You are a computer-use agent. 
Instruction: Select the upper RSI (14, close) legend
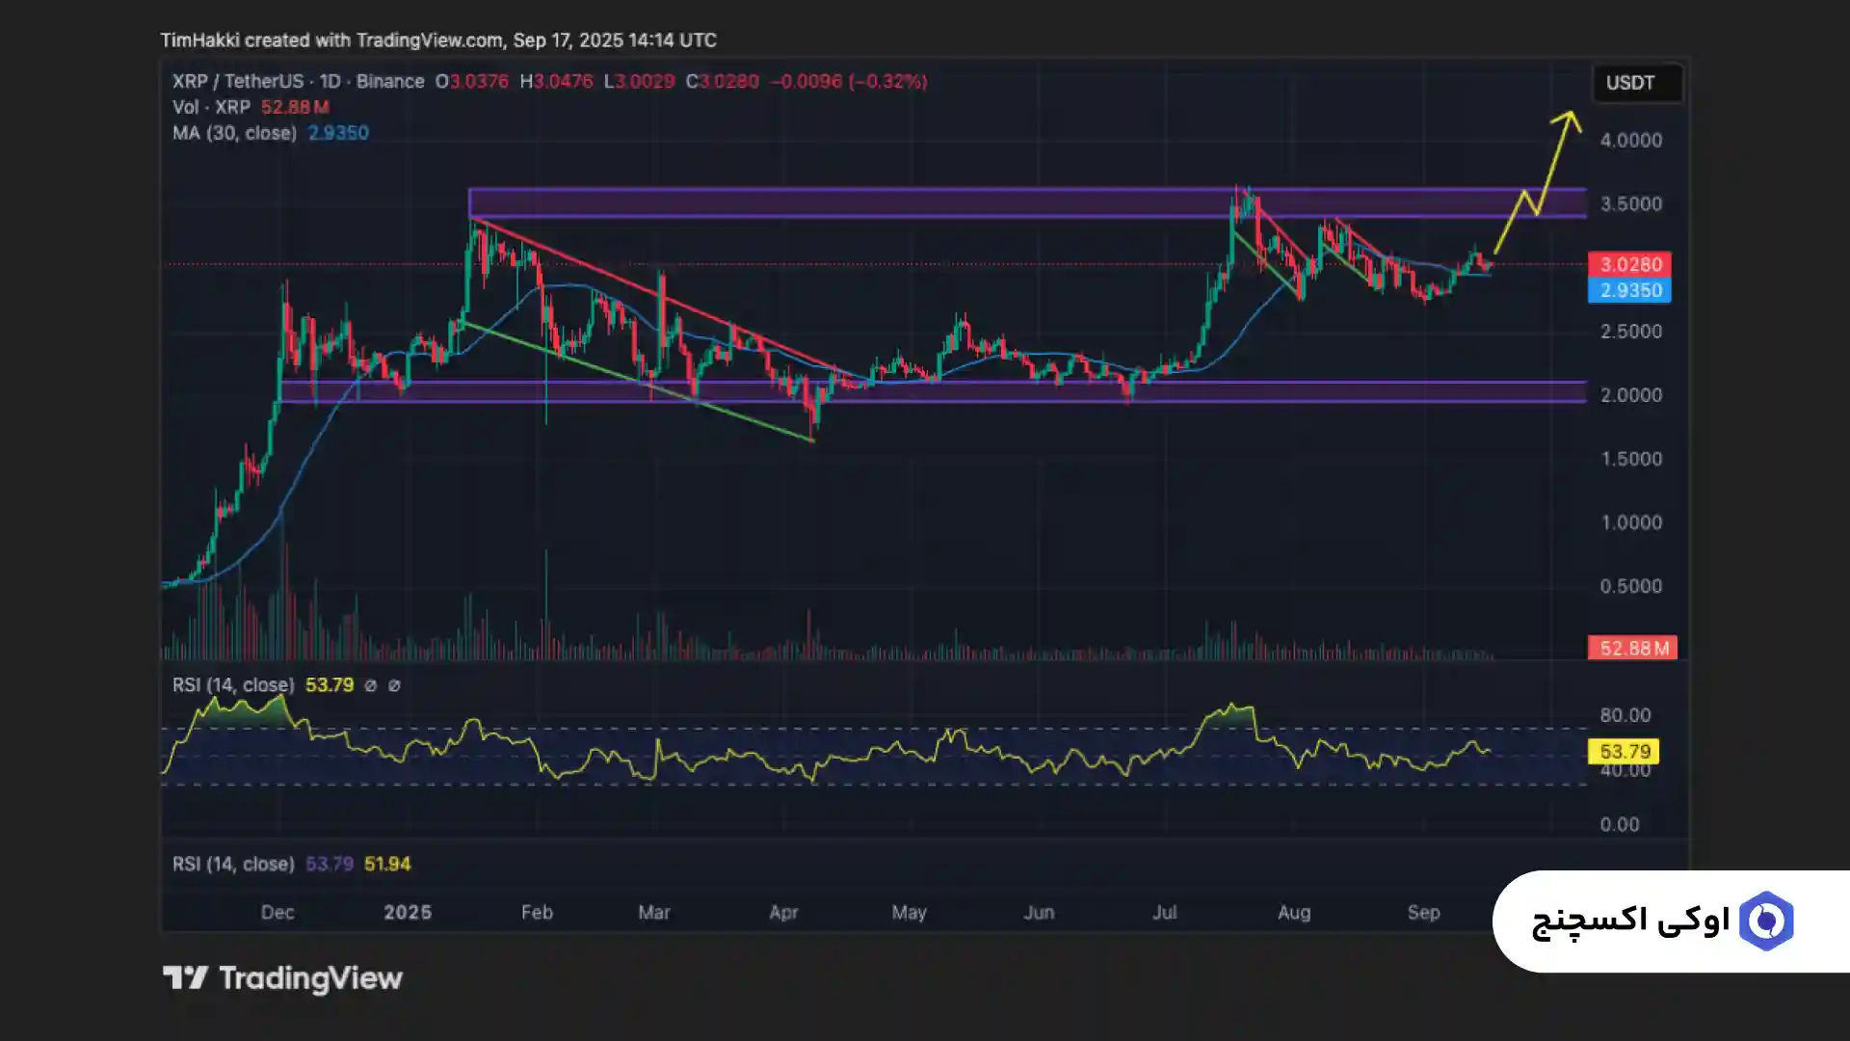(x=233, y=685)
